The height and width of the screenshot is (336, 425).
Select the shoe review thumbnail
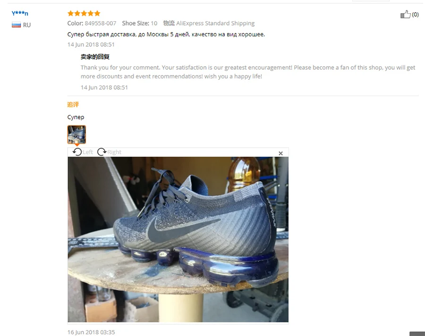click(x=76, y=134)
